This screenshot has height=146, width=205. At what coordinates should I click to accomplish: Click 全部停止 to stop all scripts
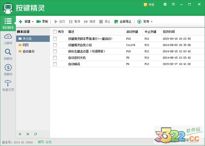pos(123,21)
